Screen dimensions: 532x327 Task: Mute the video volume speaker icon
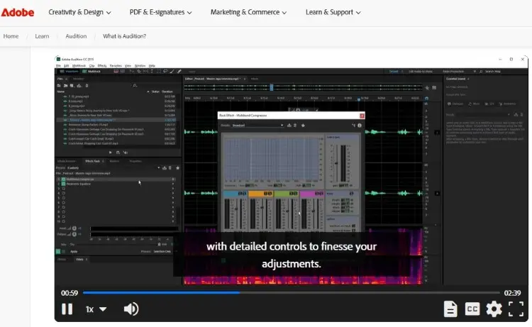(x=131, y=309)
